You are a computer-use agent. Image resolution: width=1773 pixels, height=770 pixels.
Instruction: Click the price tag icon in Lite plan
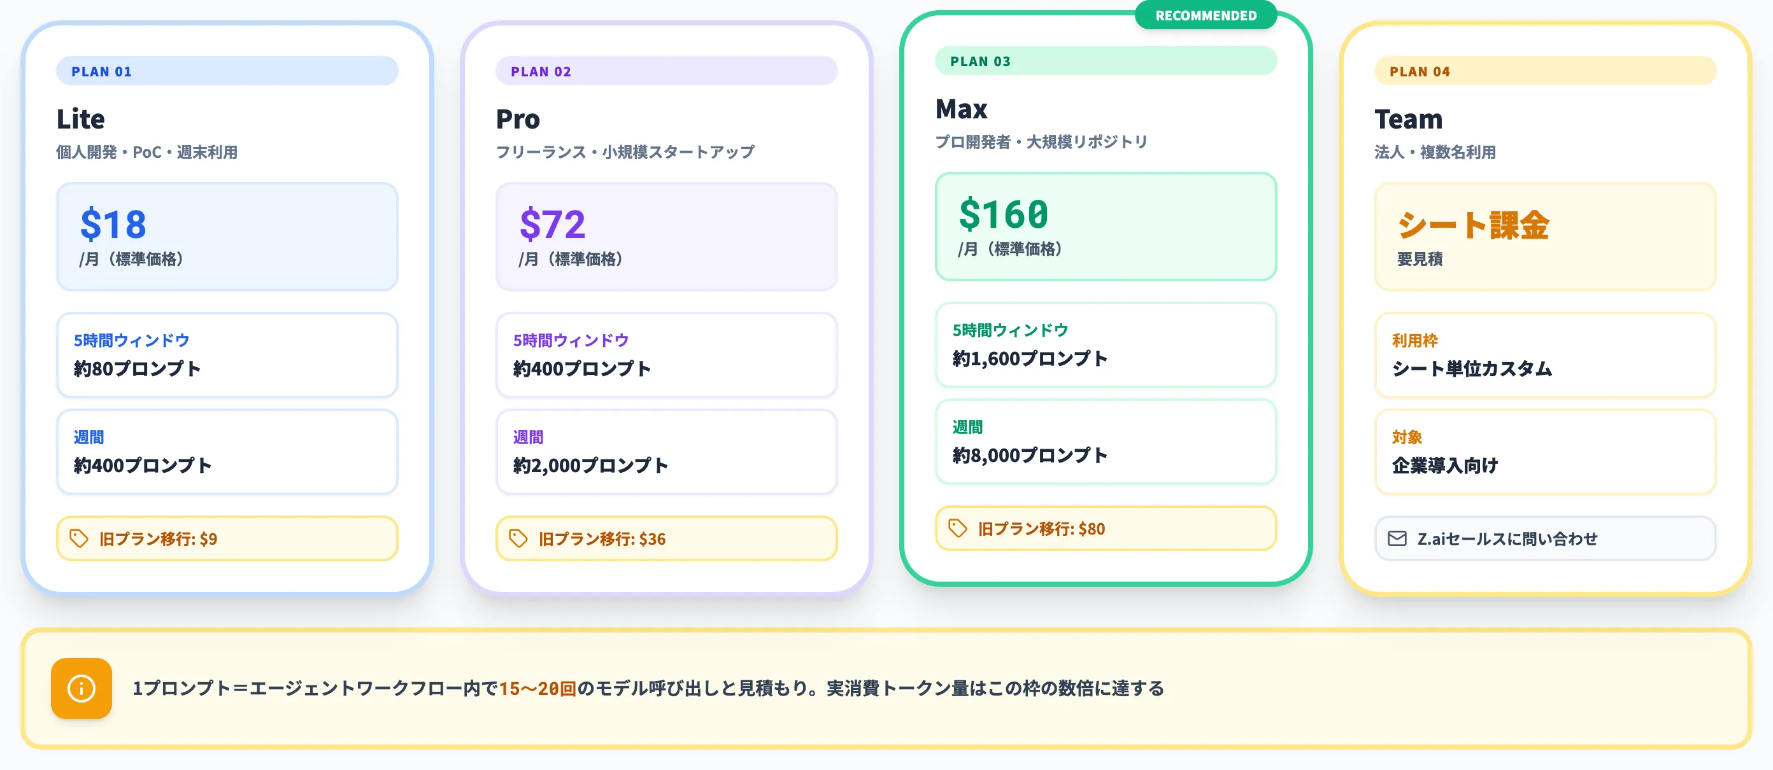(x=79, y=538)
